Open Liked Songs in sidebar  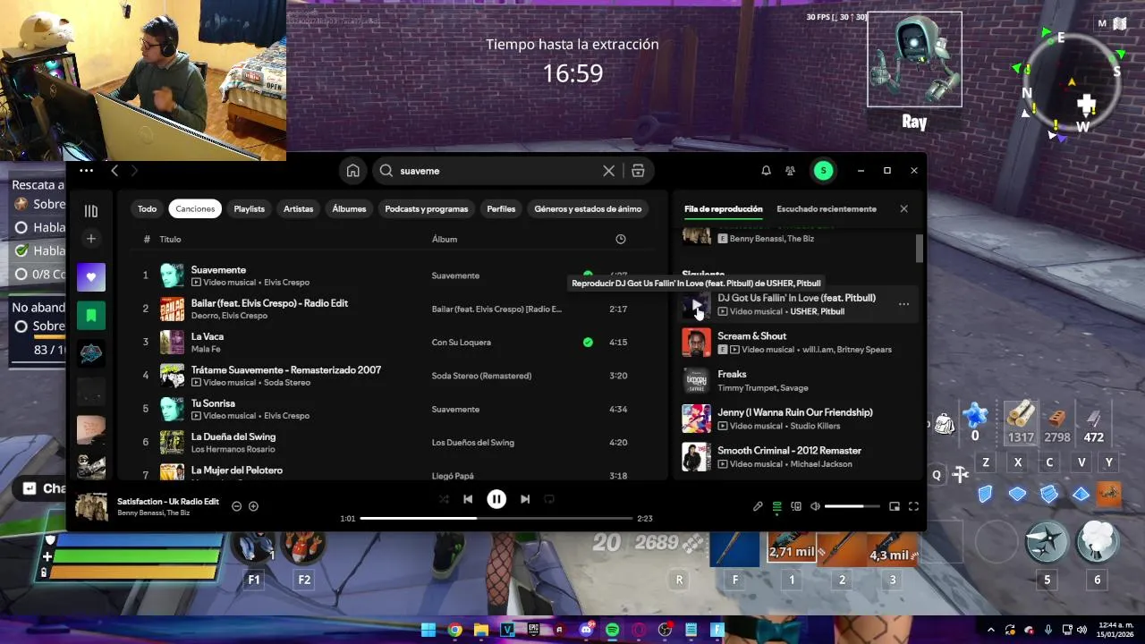(91, 277)
